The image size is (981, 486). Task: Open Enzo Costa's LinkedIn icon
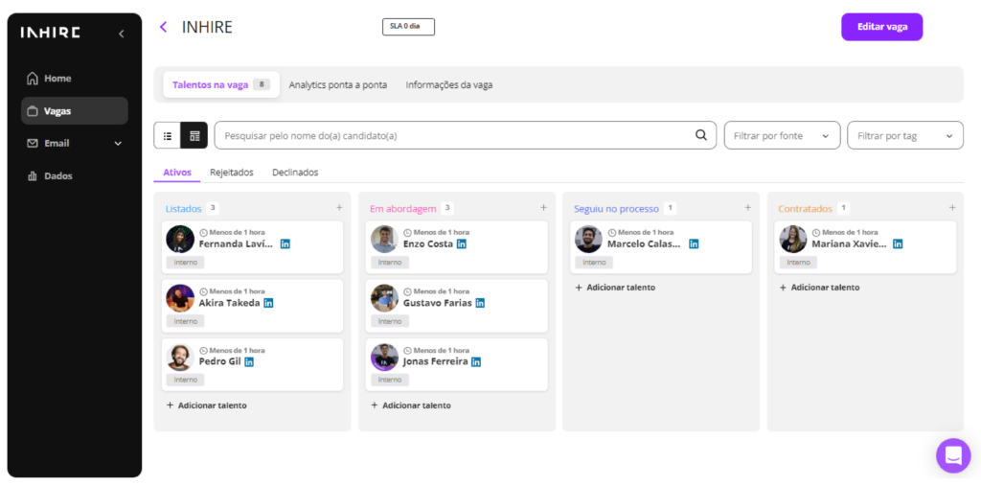462,244
